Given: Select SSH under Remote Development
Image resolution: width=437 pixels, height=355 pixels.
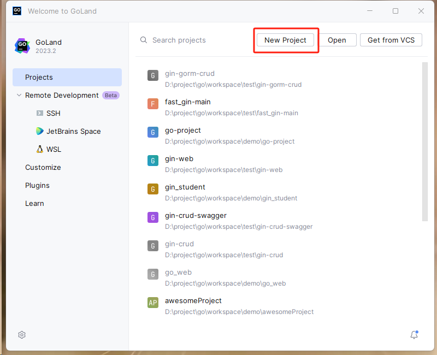Looking at the screenshot, I should (53, 113).
